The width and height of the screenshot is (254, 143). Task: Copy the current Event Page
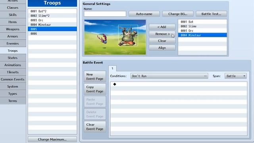pyautogui.click(x=95, y=89)
